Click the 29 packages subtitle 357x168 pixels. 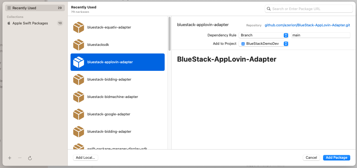pos(80,12)
